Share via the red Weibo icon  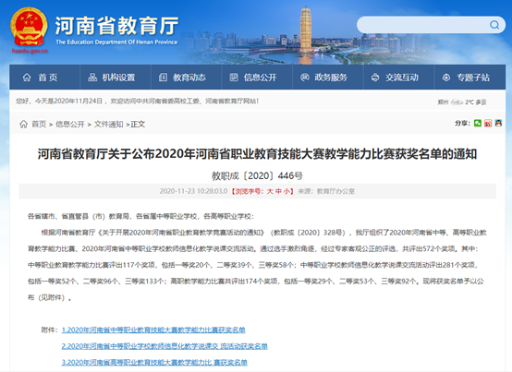[x=488, y=123]
